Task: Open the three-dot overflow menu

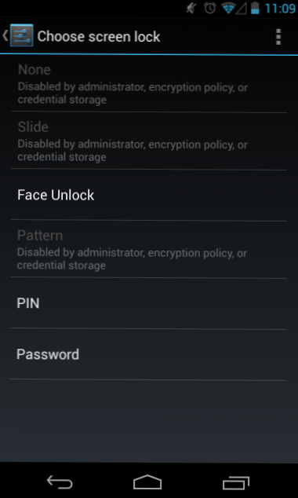Action: click(x=278, y=37)
